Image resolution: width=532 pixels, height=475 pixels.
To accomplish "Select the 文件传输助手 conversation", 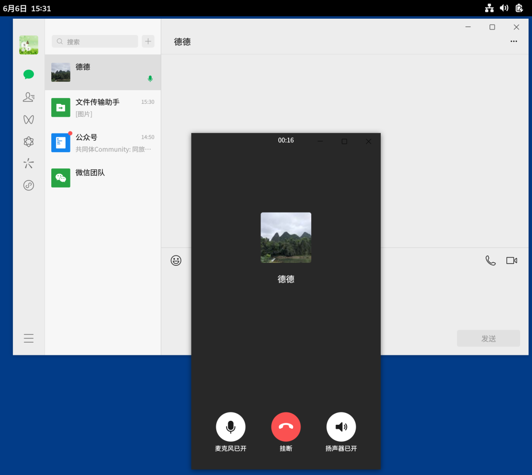I will (103, 107).
